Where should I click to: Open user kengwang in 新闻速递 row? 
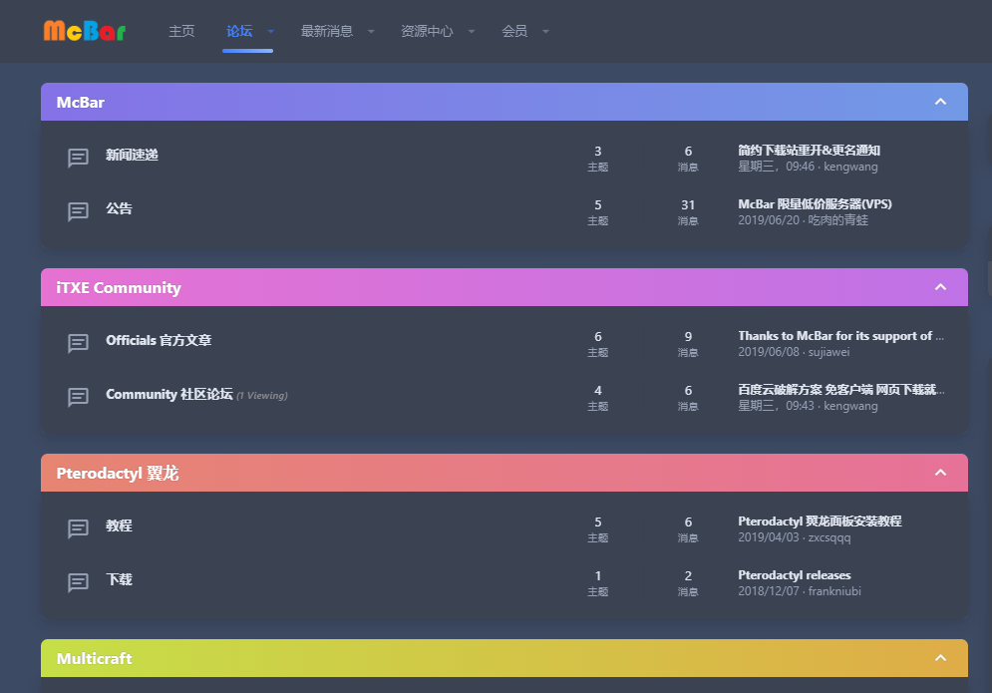tap(850, 167)
